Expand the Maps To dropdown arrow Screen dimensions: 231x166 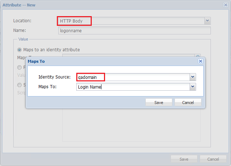(x=192, y=86)
